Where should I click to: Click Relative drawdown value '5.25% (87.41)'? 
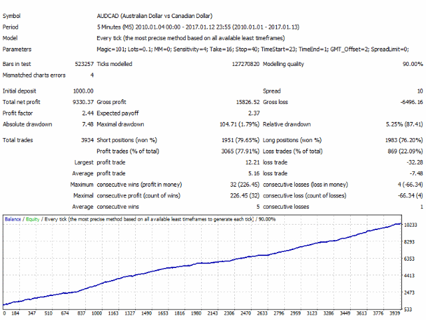click(404, 125)
